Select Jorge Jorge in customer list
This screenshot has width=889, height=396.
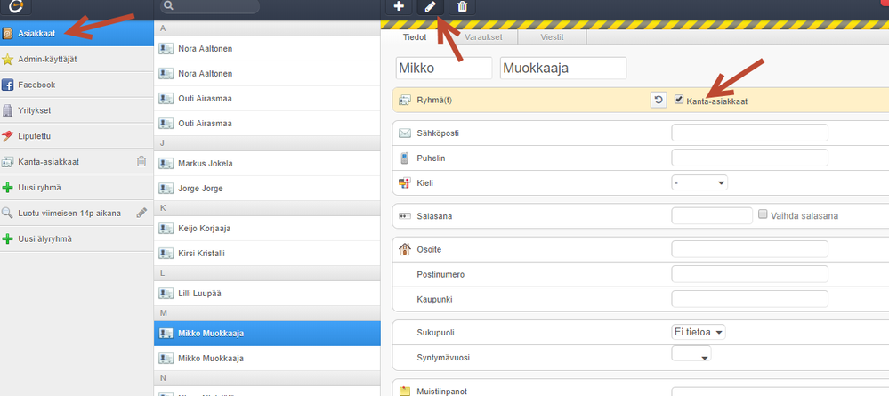[267, 189]
